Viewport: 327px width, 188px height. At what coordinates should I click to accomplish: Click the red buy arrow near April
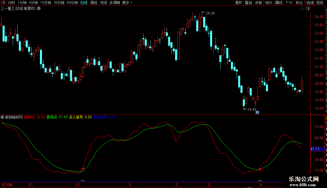coord(260,169)
